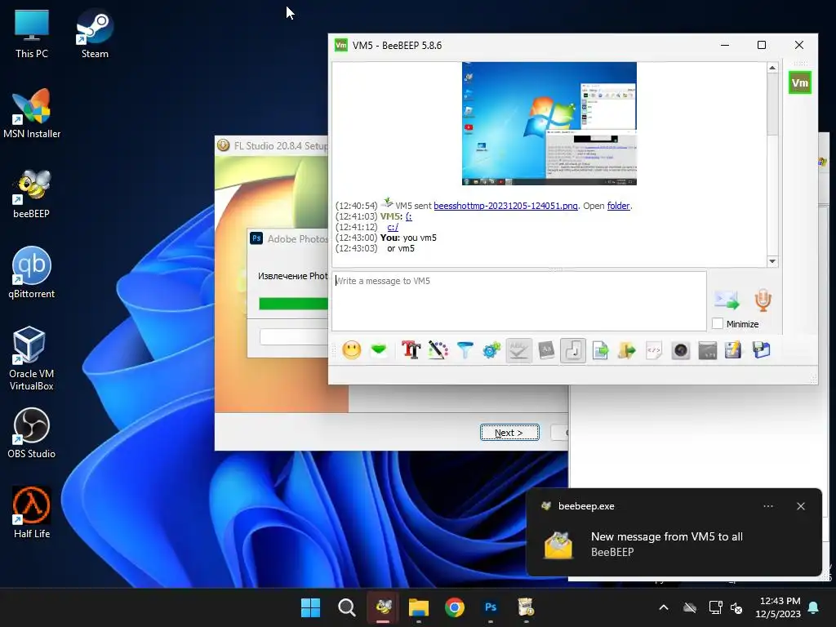Open This PC desktop icon
Viewport: 836px width, 627px height.
tap(32, 34)
